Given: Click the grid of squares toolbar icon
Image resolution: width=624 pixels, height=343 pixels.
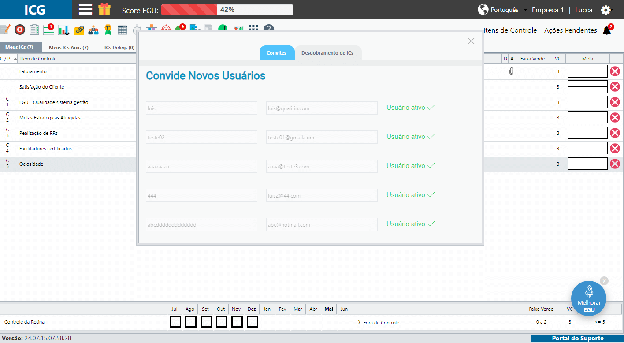Looking at the screenshot, I should click(253, 27).
